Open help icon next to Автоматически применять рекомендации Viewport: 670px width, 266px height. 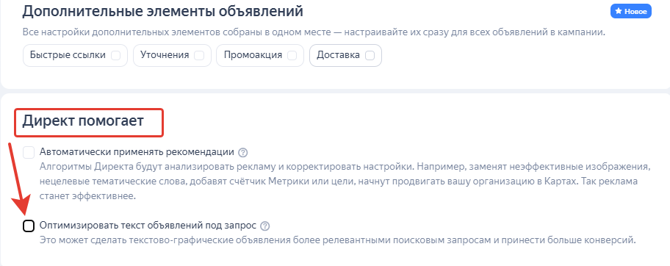[x=243, y=152]
